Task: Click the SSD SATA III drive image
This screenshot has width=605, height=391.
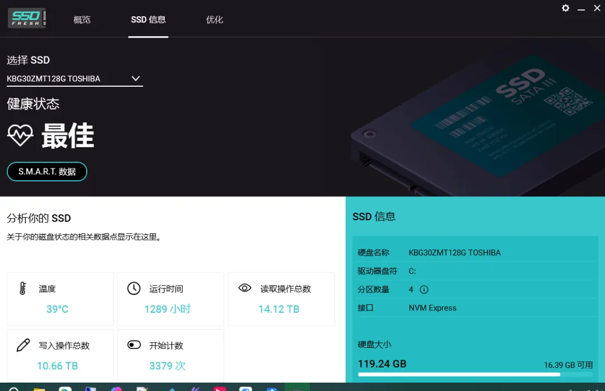Action: point(478,125)
